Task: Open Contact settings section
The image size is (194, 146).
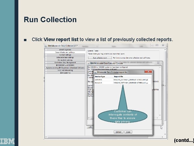Action: (x=65, y=55)
